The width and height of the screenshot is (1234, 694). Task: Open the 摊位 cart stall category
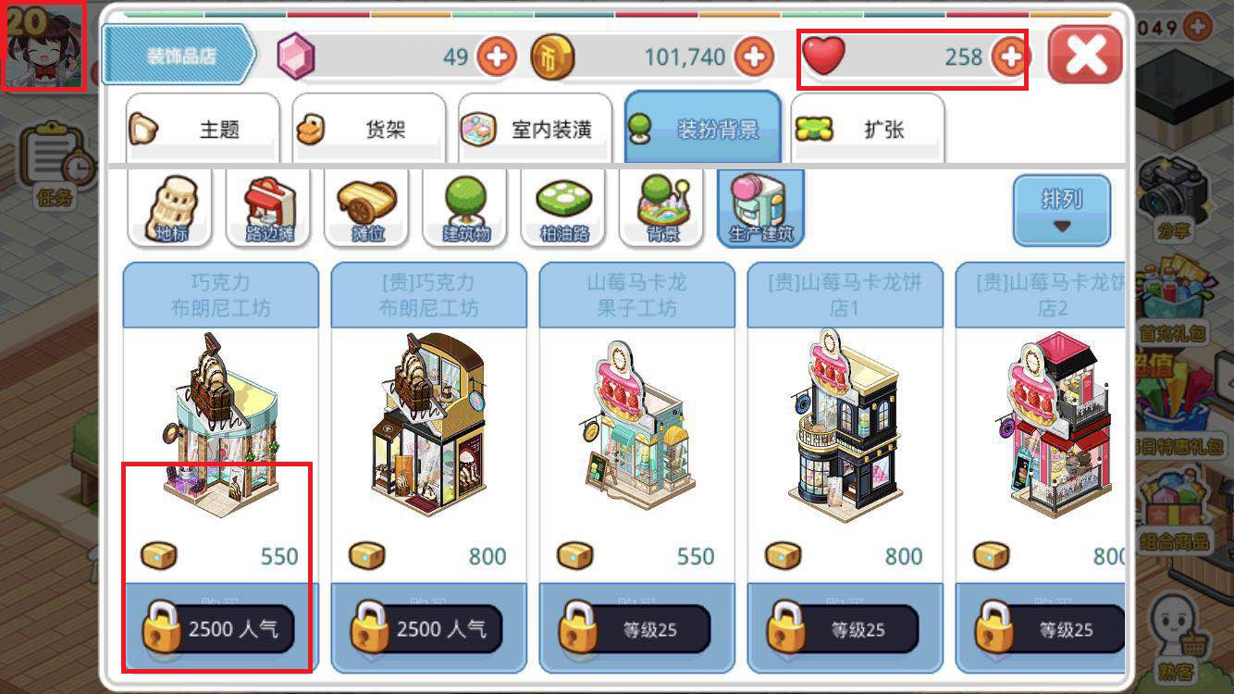click(x=368, y=208)
